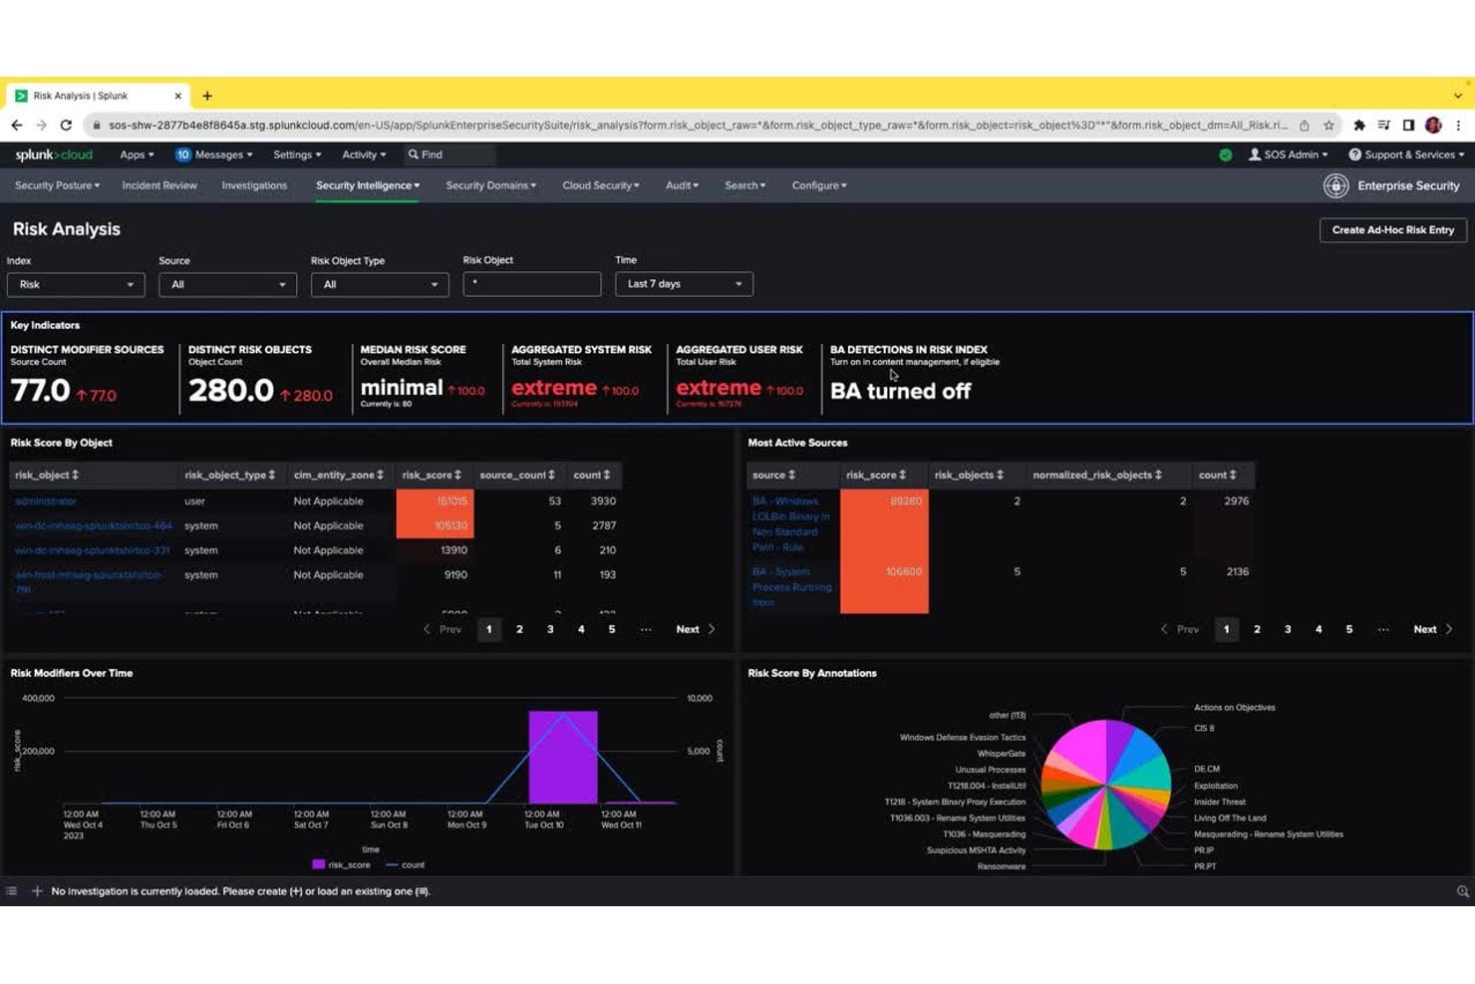Open Security Posture menu
1475x984 pixels.
(x=57, y=185)
